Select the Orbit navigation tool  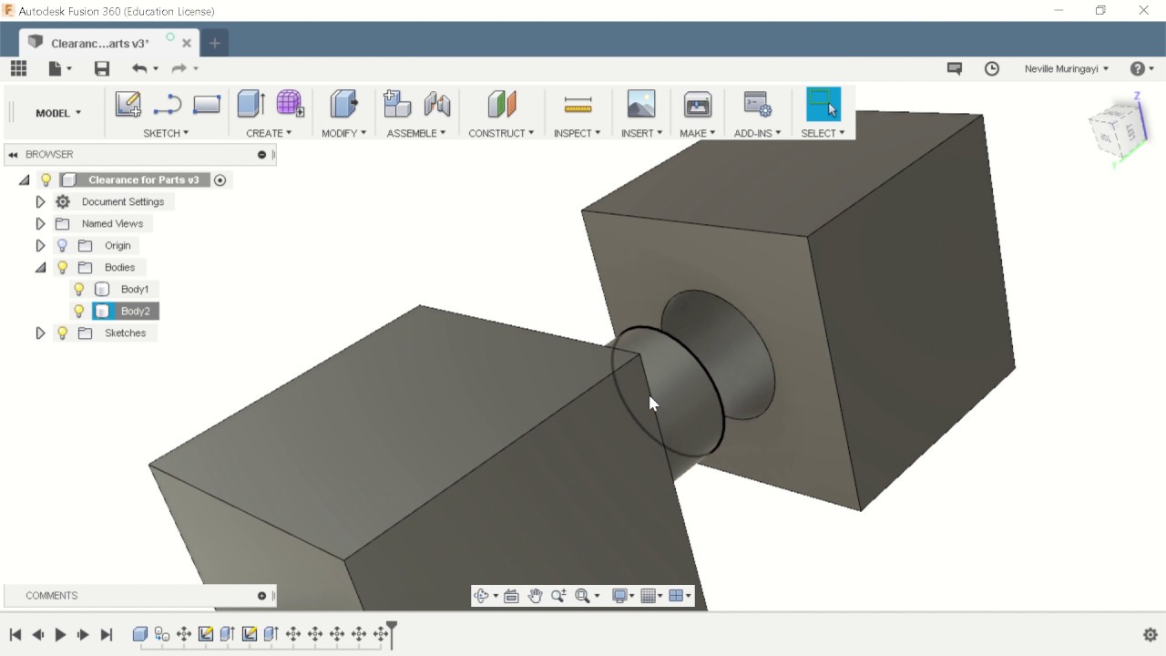(481, 596)
